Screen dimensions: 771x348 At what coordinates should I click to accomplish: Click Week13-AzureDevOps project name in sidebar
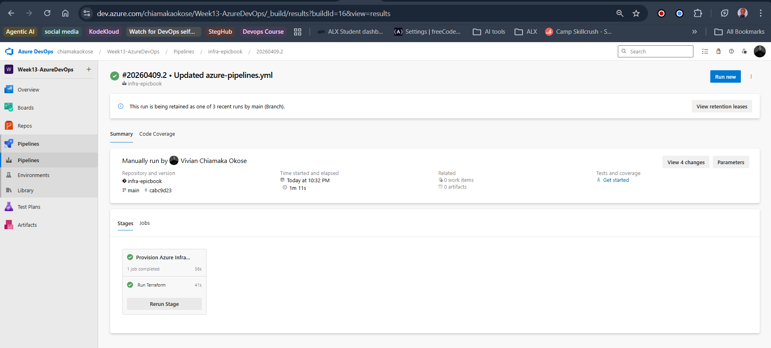coord(45,69)
